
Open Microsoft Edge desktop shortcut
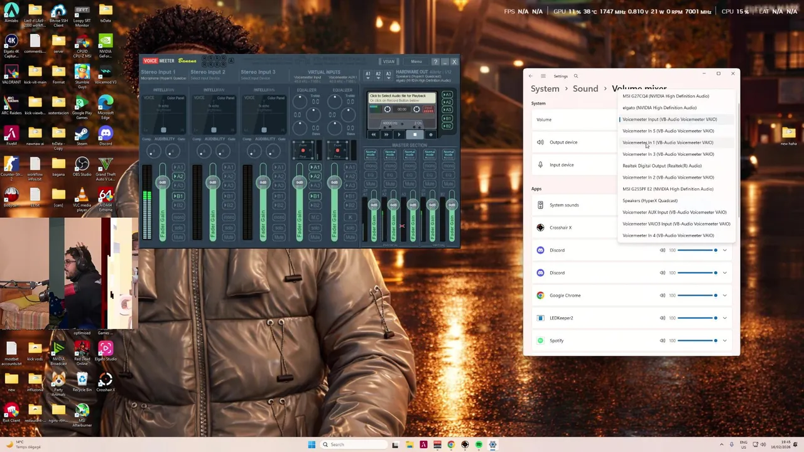pyautogui.click(x=106, y=107)
